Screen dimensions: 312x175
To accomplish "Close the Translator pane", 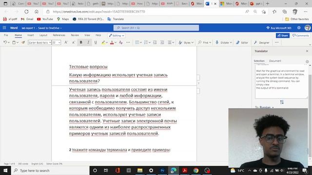I will (307, 51).
